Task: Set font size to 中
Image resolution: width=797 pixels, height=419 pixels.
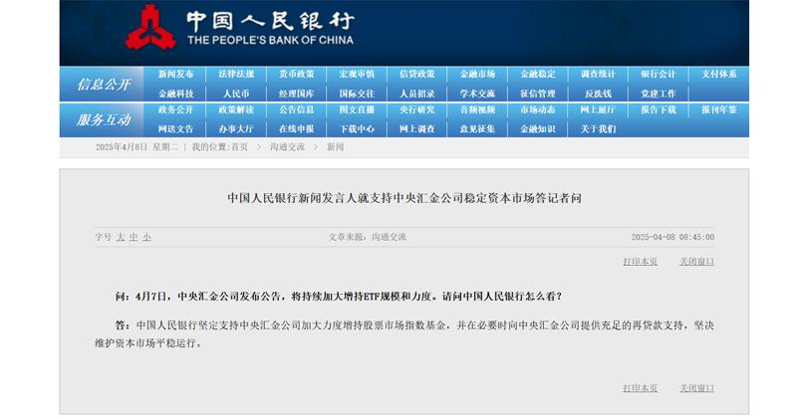Action: pos(133,237)
